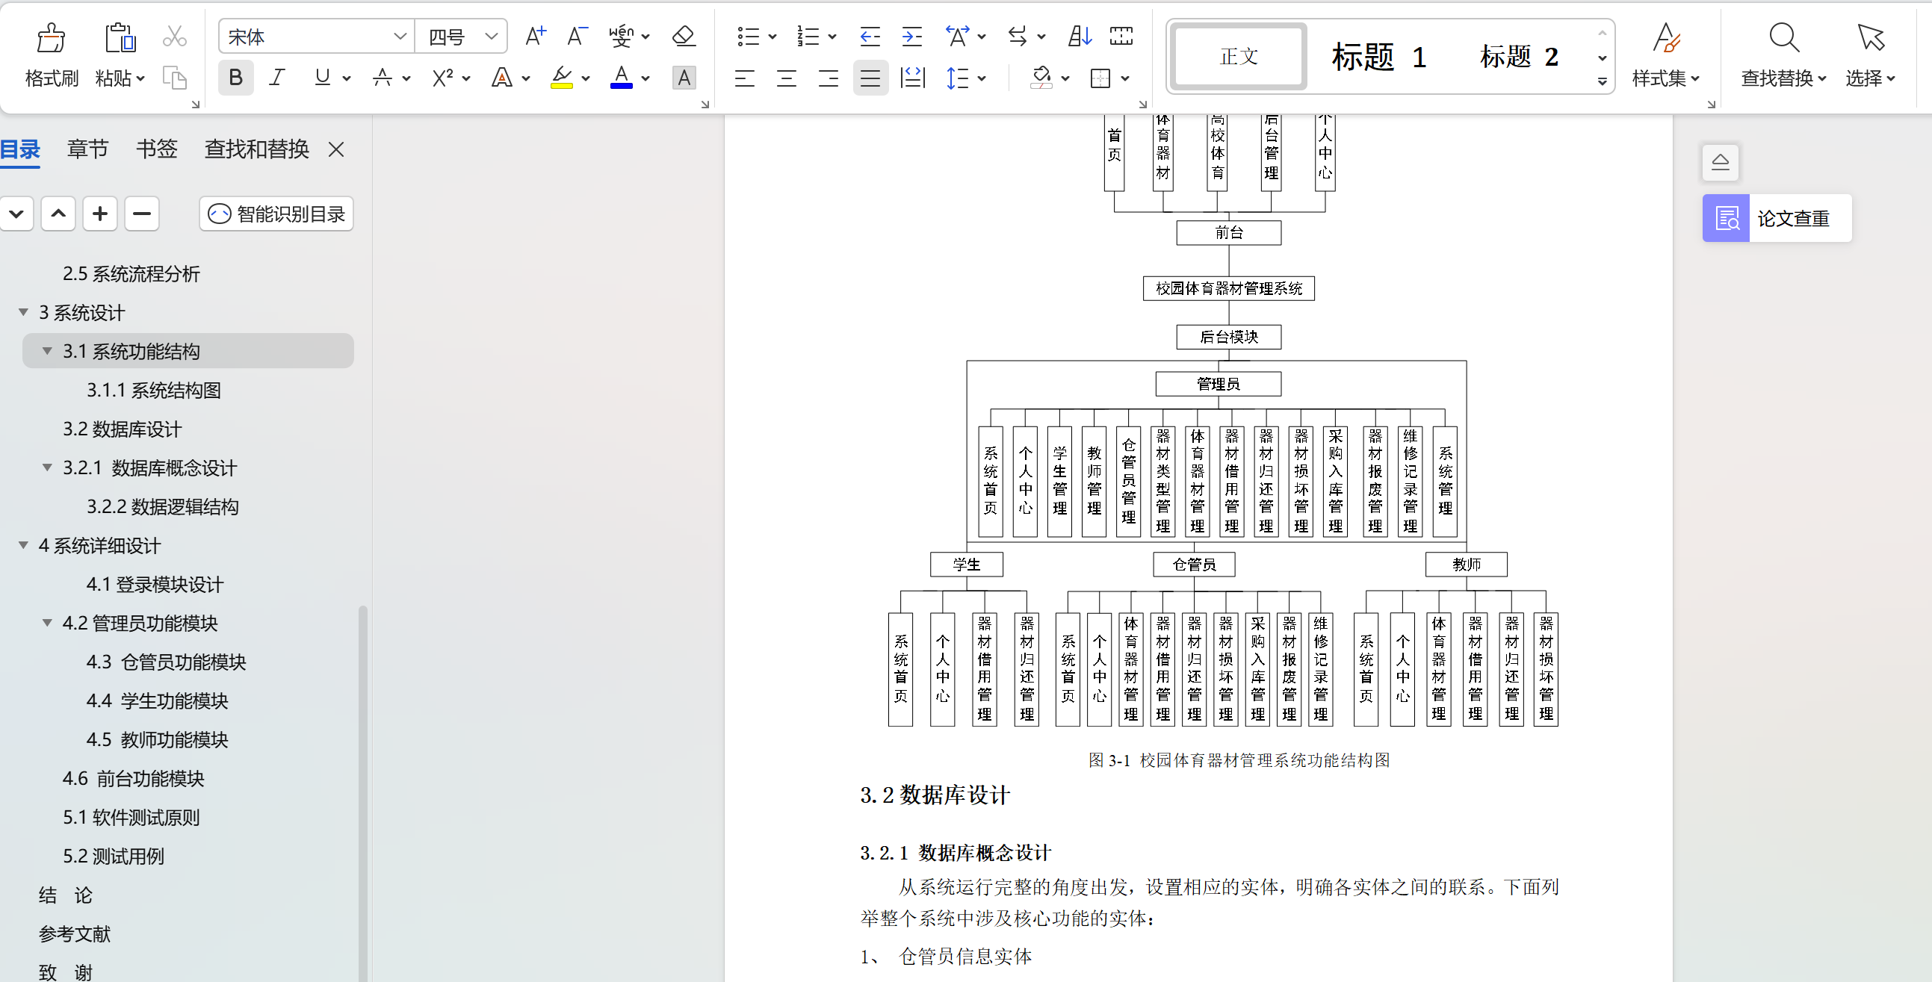This screenshot has width=1932, height=982.
Task: Increase font size with A+ icon
Action: click(x=535, y=36)
